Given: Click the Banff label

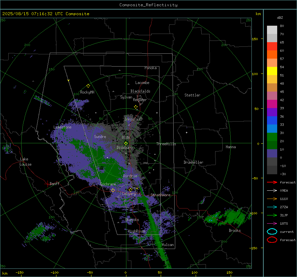Looking at the screenshot, I should click(x=54, y=183).
